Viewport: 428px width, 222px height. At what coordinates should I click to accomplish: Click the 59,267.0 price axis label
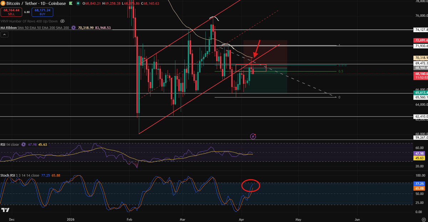coord(421,137)
